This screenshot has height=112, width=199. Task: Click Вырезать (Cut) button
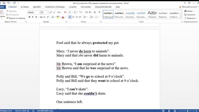12,11
